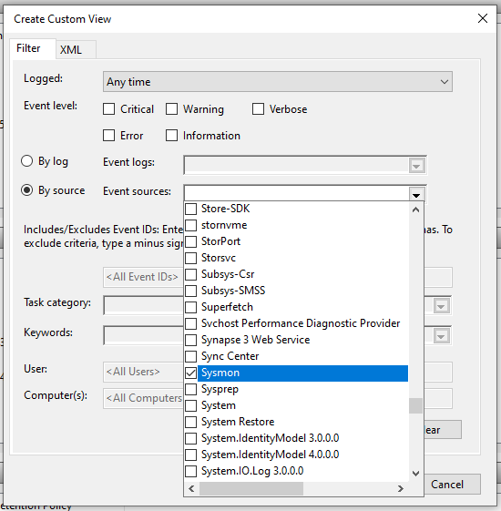Open the Keywords dropdown arrow
The width and height of the screenshot is (501, 511).
pyautogui.click(x=441, y=336)
